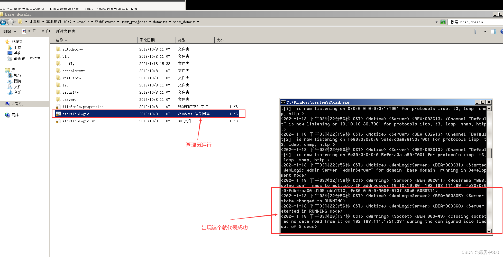Maximize the cmd.exe window

point(483,102)
